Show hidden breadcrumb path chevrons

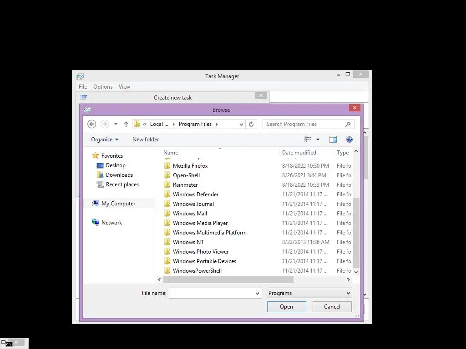tap(145, 125)
